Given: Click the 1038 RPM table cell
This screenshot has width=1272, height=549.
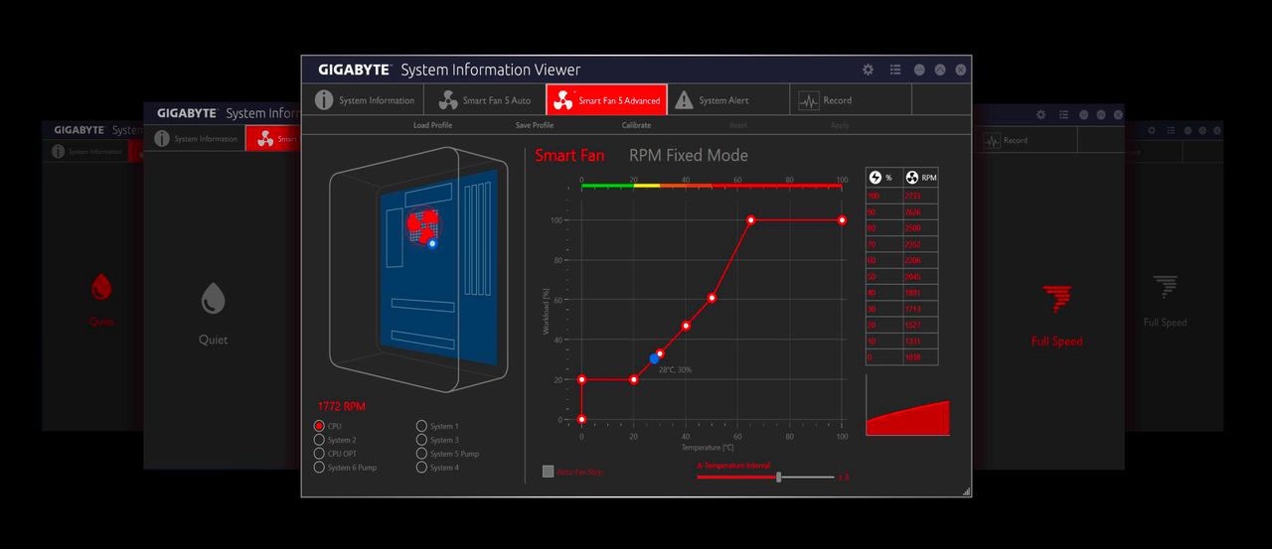Looking at the screenshot, I should pyautogui.click(x=920, y=357).
